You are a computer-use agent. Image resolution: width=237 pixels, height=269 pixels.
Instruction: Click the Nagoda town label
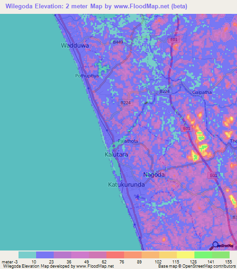154,175
